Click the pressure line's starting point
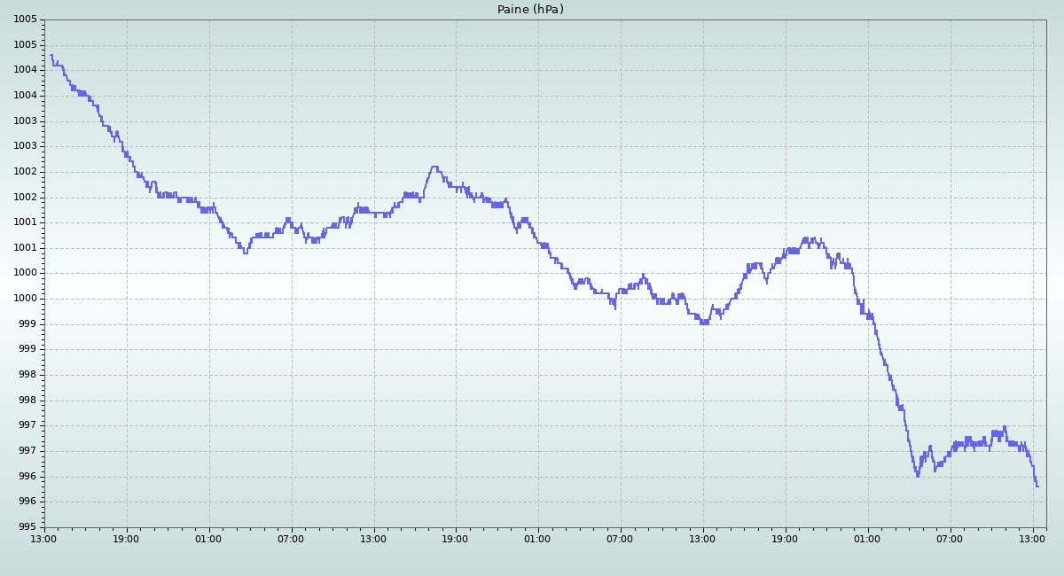Image resolution: width=1064 pixels, height=576 pixels. click(51, 55)
